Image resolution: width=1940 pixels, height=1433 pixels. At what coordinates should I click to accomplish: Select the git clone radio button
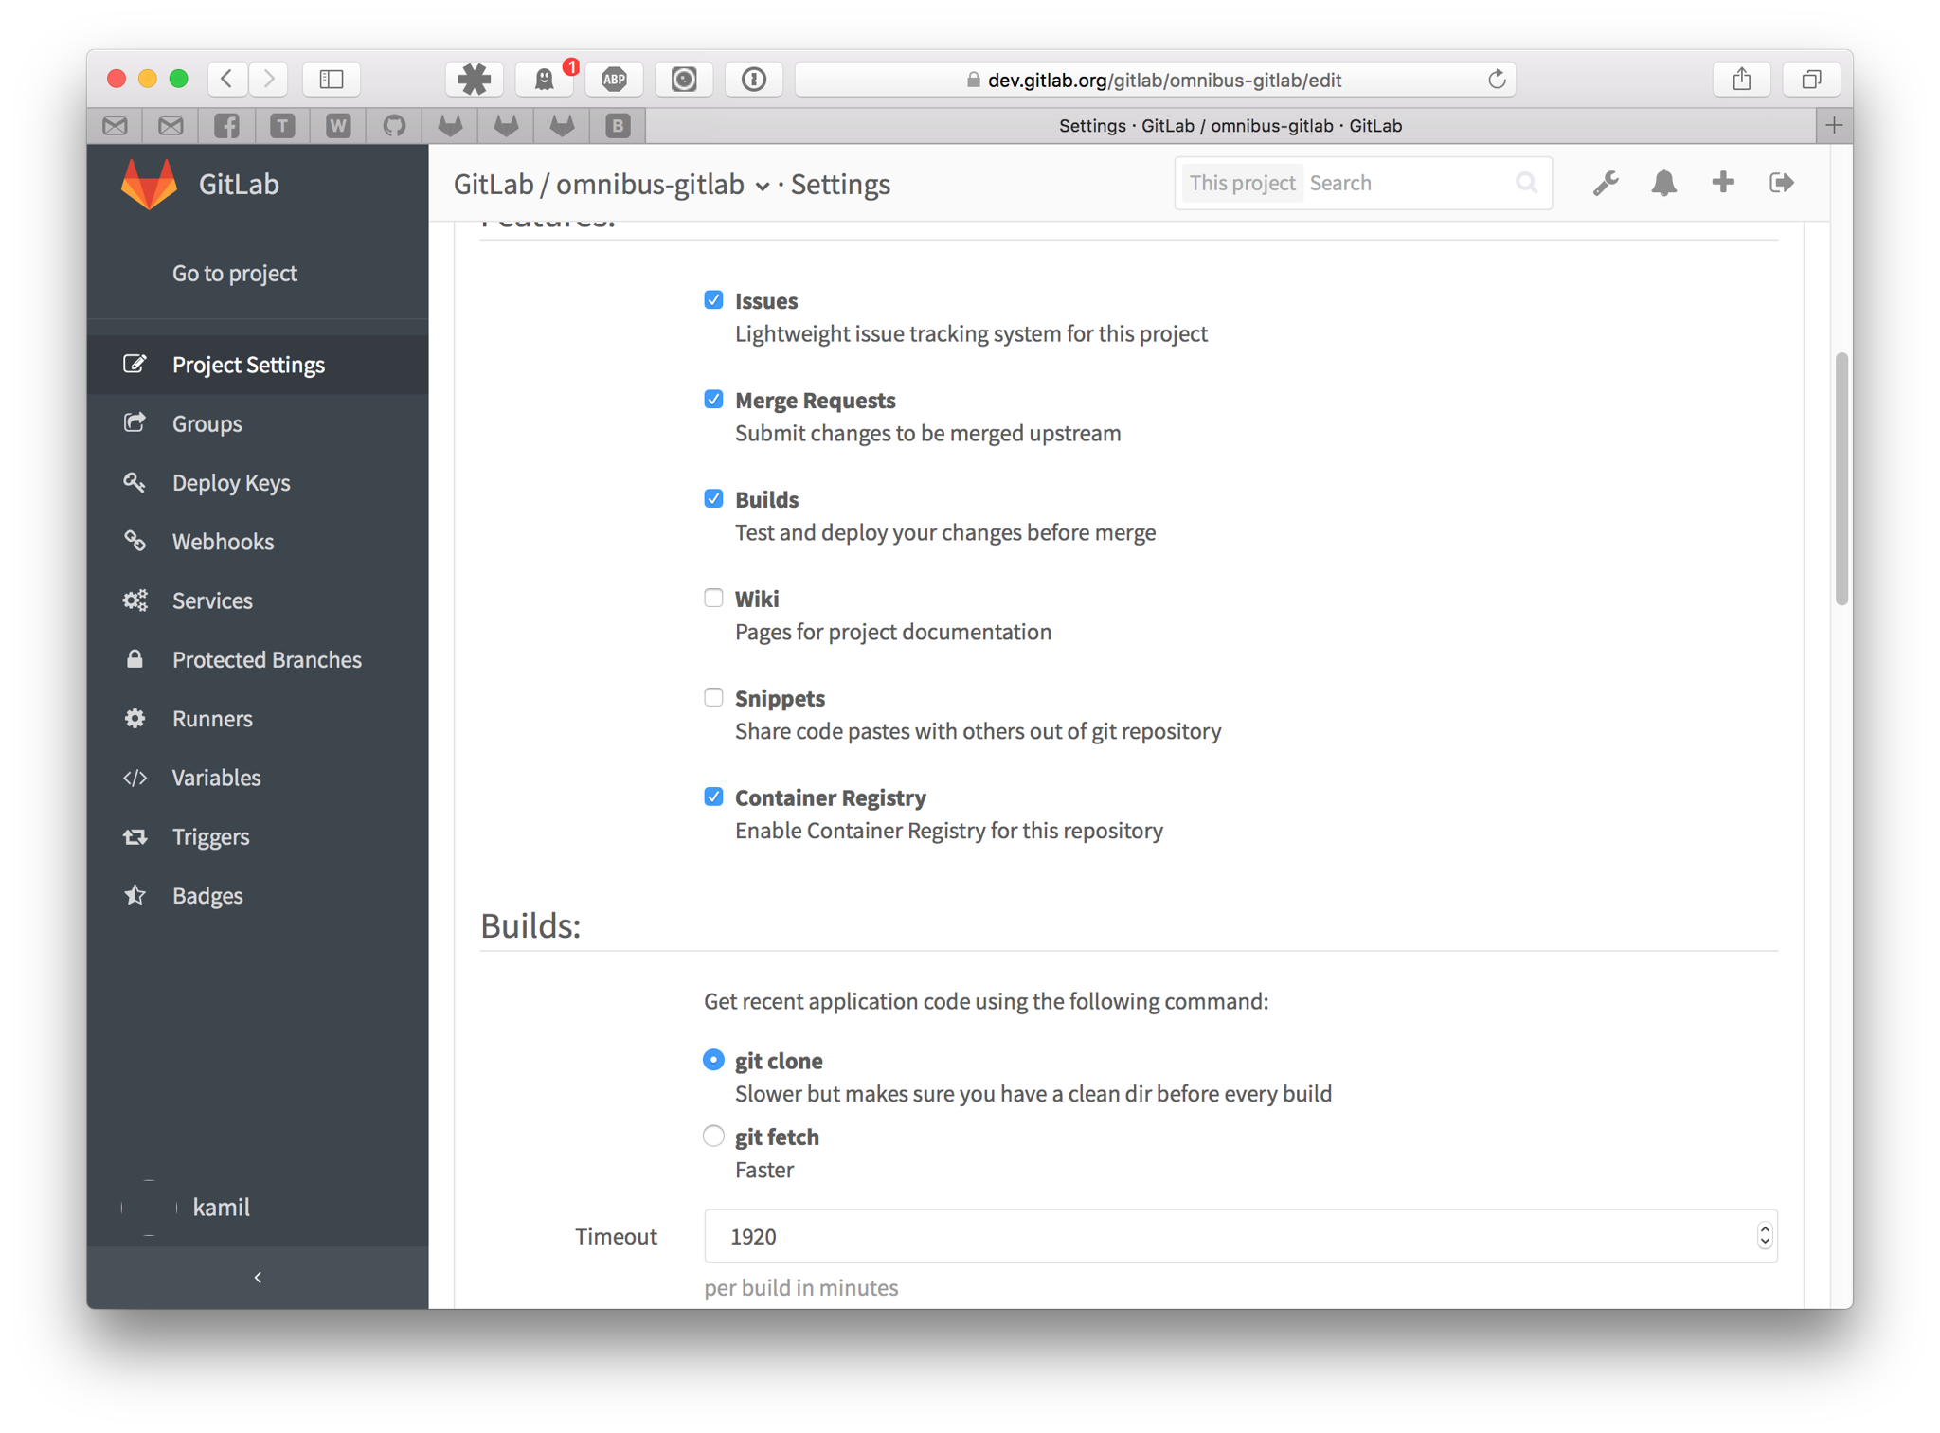click(713, 1060)
